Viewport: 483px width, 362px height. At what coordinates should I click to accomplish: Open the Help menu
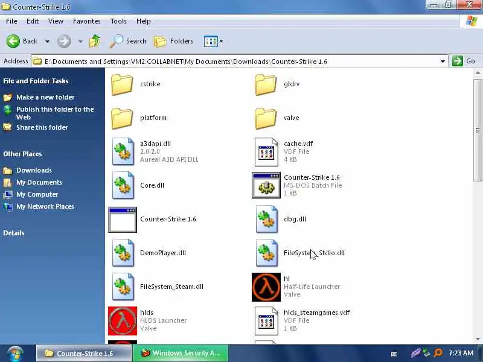(x=143, y=21)
